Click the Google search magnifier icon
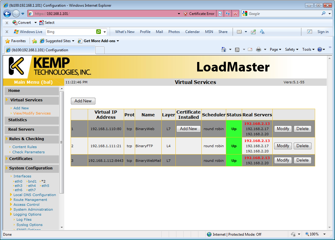Image resolution: width=335 pixels, height=240 pixels. pos(323,13)
